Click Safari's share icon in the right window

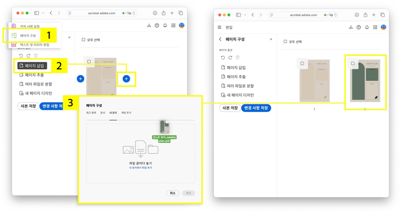(x=365, y=15)
